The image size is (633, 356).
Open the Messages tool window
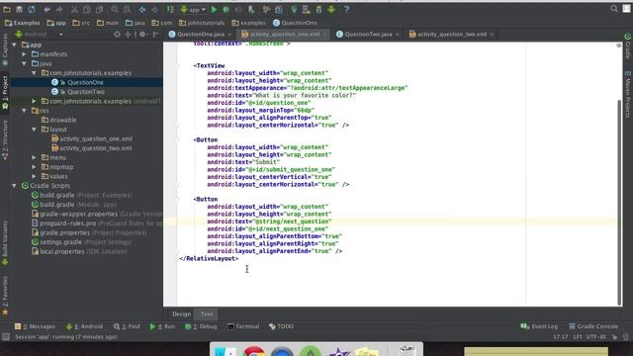click(x=35, y=326)
